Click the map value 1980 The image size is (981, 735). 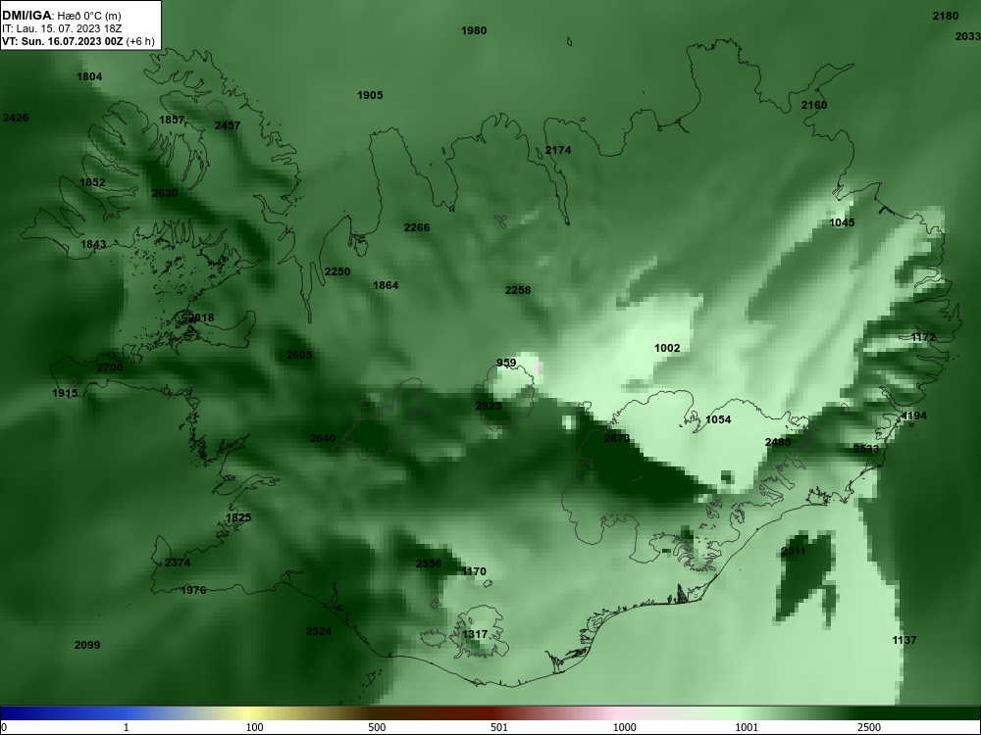click(474, 30)
